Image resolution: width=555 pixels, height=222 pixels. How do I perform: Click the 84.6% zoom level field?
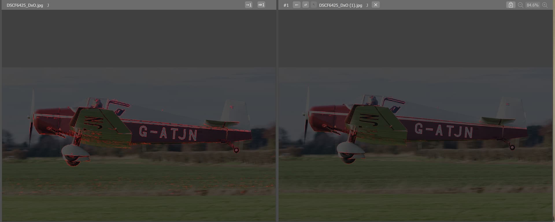click(x=532, y=5)
